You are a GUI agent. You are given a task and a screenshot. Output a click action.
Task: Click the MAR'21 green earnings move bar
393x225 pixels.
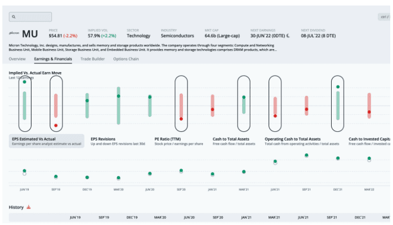tap(244, 105)
